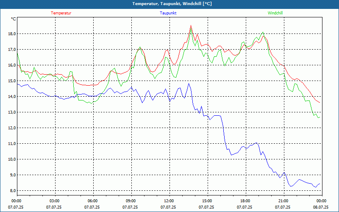Click the 15:00 time axis label
Screen dimensions: 339x212
(x=208, y=201)
